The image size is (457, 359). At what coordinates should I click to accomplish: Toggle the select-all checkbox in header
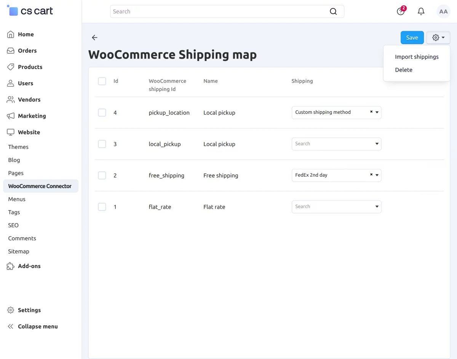tap(102, 81)
